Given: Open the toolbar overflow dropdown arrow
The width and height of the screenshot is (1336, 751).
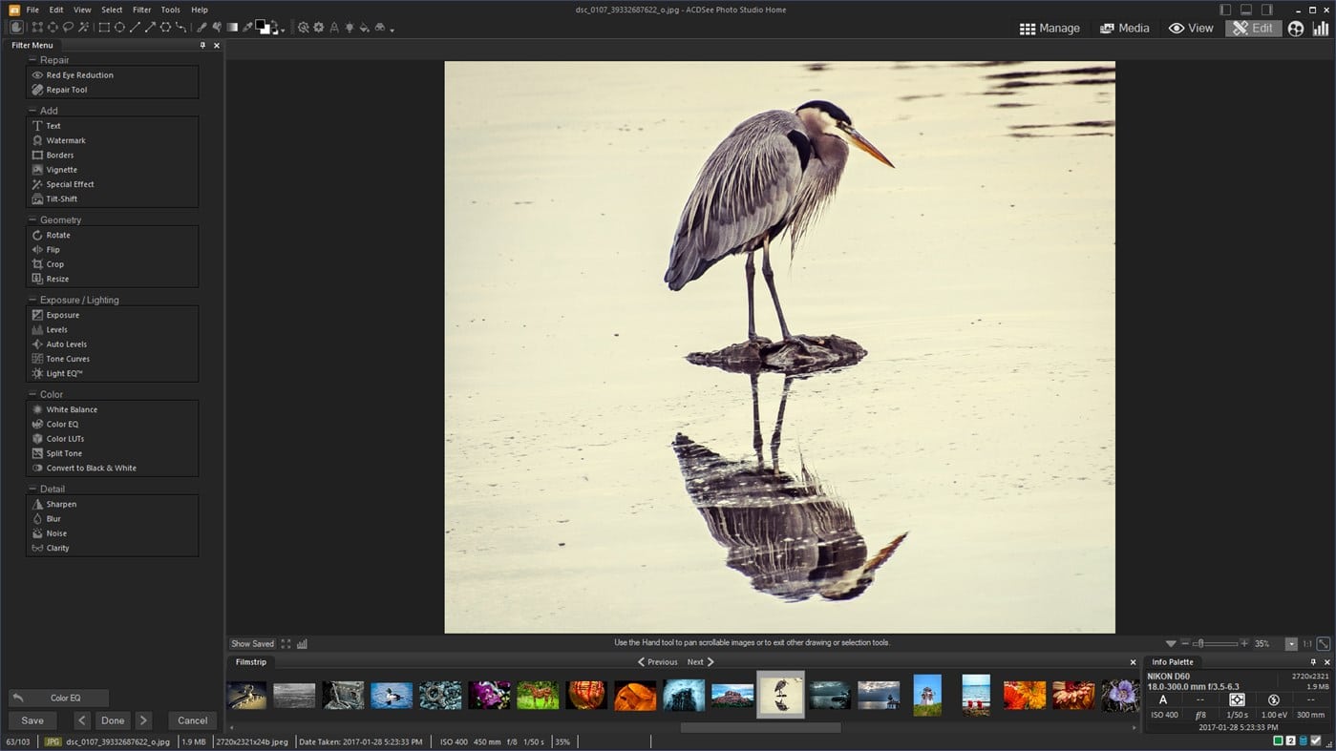Looking at the screenshot, I should (392, 30).
